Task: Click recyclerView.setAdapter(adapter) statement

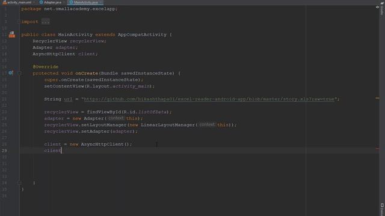Action: pyautogui.click(x=91, y=131)
